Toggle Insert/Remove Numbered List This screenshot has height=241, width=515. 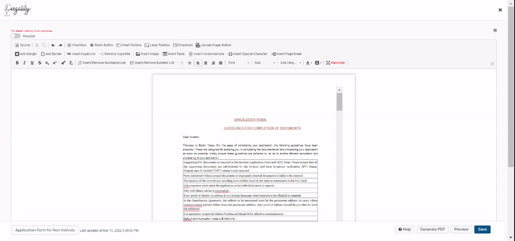click(x=102, y=62)
